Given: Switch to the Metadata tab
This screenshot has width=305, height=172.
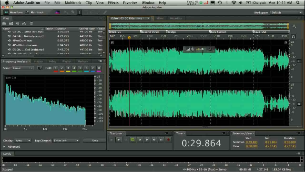Looking at the screenshot, I should pyautogui.click(x=176, y=18).
